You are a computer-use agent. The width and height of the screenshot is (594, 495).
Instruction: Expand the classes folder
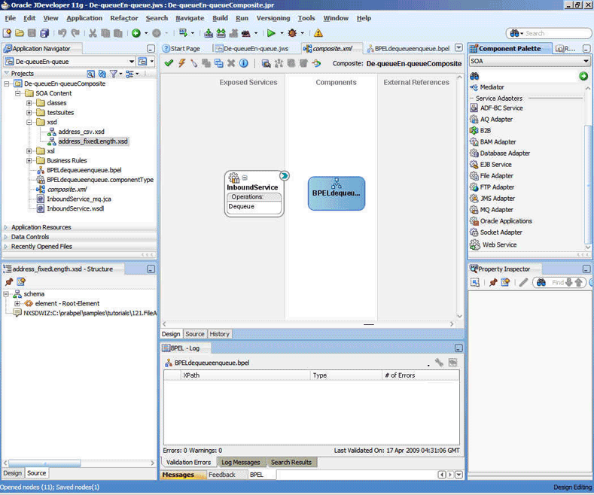(x=29, y=103)
